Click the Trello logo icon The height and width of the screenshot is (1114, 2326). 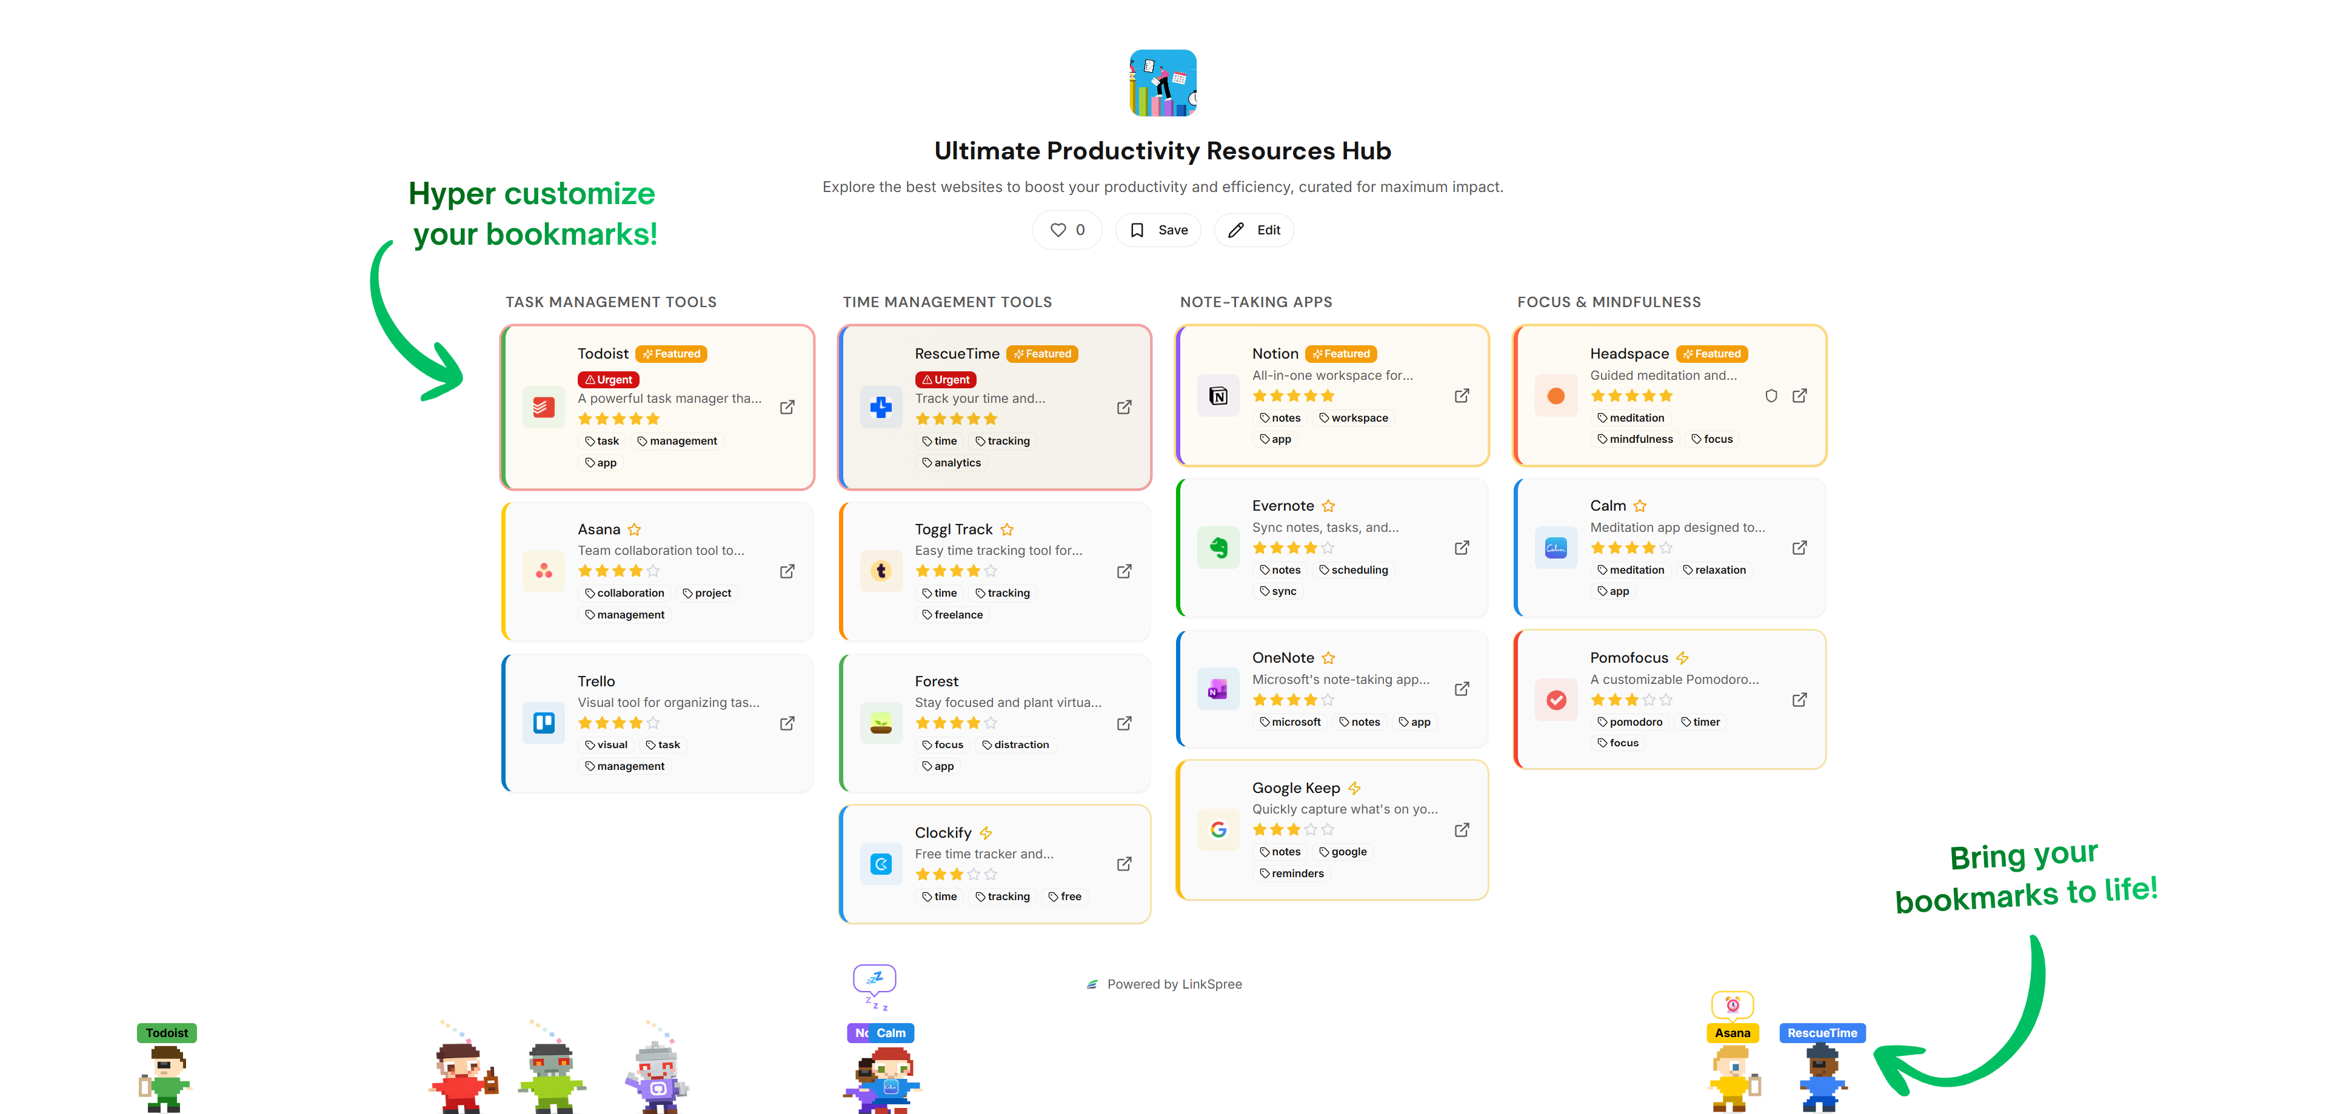click(x=544, y=723)
